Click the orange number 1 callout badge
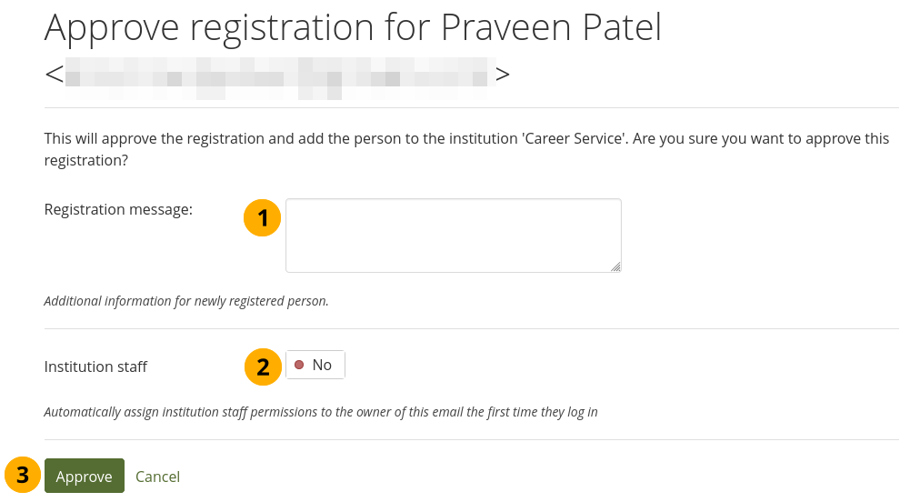The image size is (900, 502). (x=263, y=218)
